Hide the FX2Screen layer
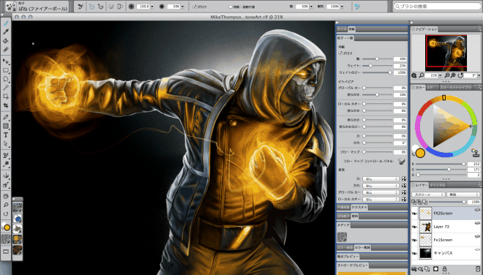 [x=415, y=214]
